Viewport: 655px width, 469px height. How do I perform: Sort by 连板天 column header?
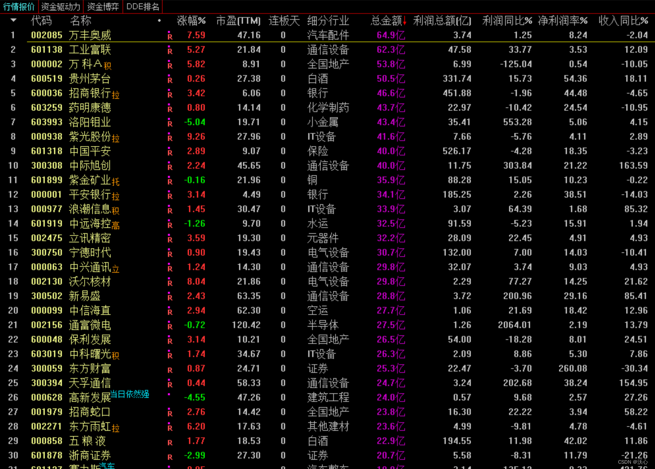pyautogui.click(x=284, y=21)
